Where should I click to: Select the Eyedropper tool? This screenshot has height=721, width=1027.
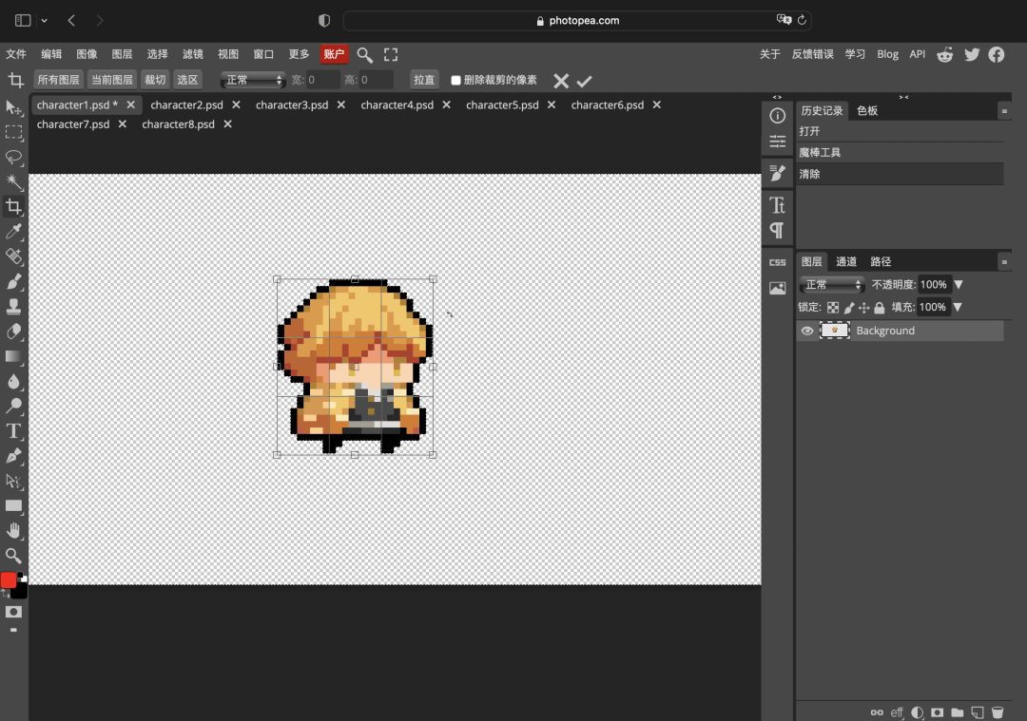click(13, 232)
